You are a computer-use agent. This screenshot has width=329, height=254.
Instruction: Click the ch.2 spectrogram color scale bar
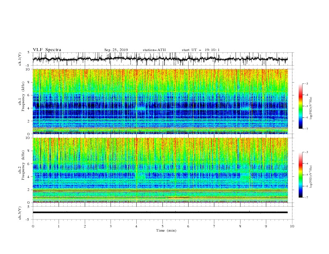300,175
